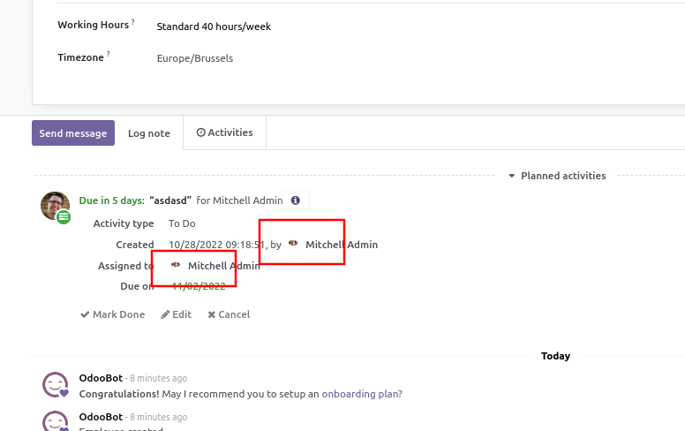Image resolution: width=685 pixels, height=431 pixels.
Task: Open the onboarding plan link
Action: click(x=362, y=394)
